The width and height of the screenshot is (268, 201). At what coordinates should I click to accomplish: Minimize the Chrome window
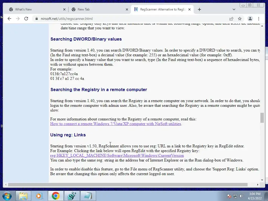[x=243, y=5]
